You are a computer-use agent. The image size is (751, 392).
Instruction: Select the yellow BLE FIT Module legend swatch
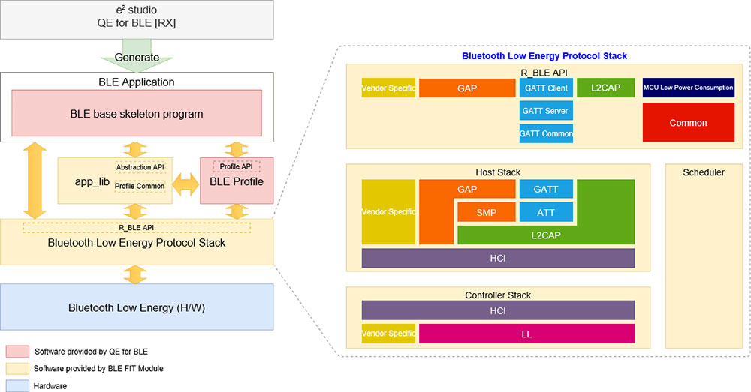(x=17, y=369)
